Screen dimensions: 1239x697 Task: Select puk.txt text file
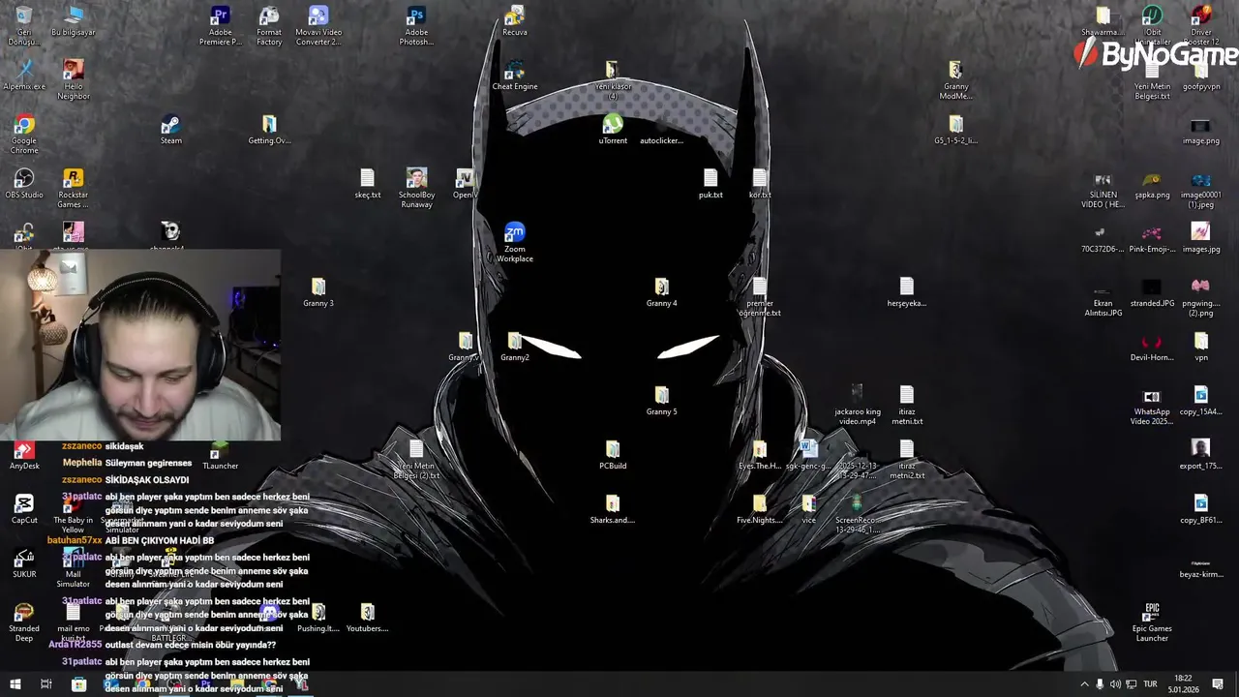click(x=710, y=184)
